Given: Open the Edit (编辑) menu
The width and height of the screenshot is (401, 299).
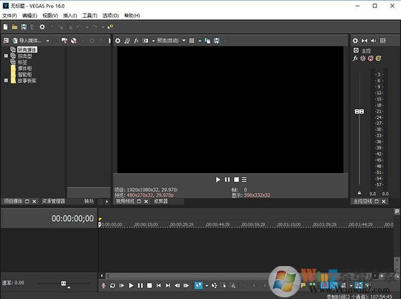Looking at the screenshot, I should point(30,15).
